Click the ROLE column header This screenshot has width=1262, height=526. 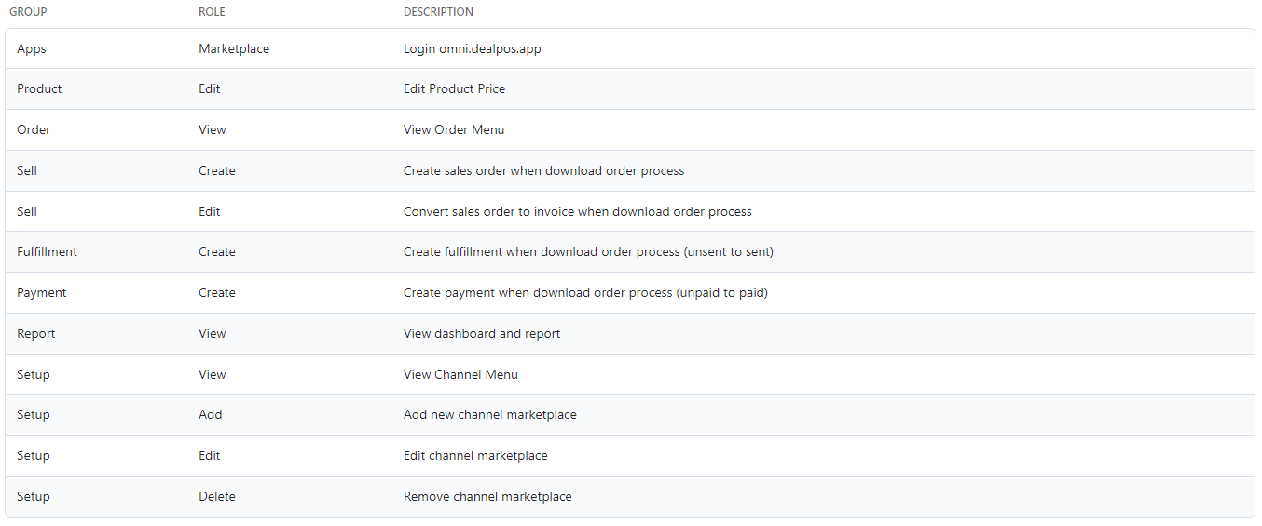(x=212, y=12)
